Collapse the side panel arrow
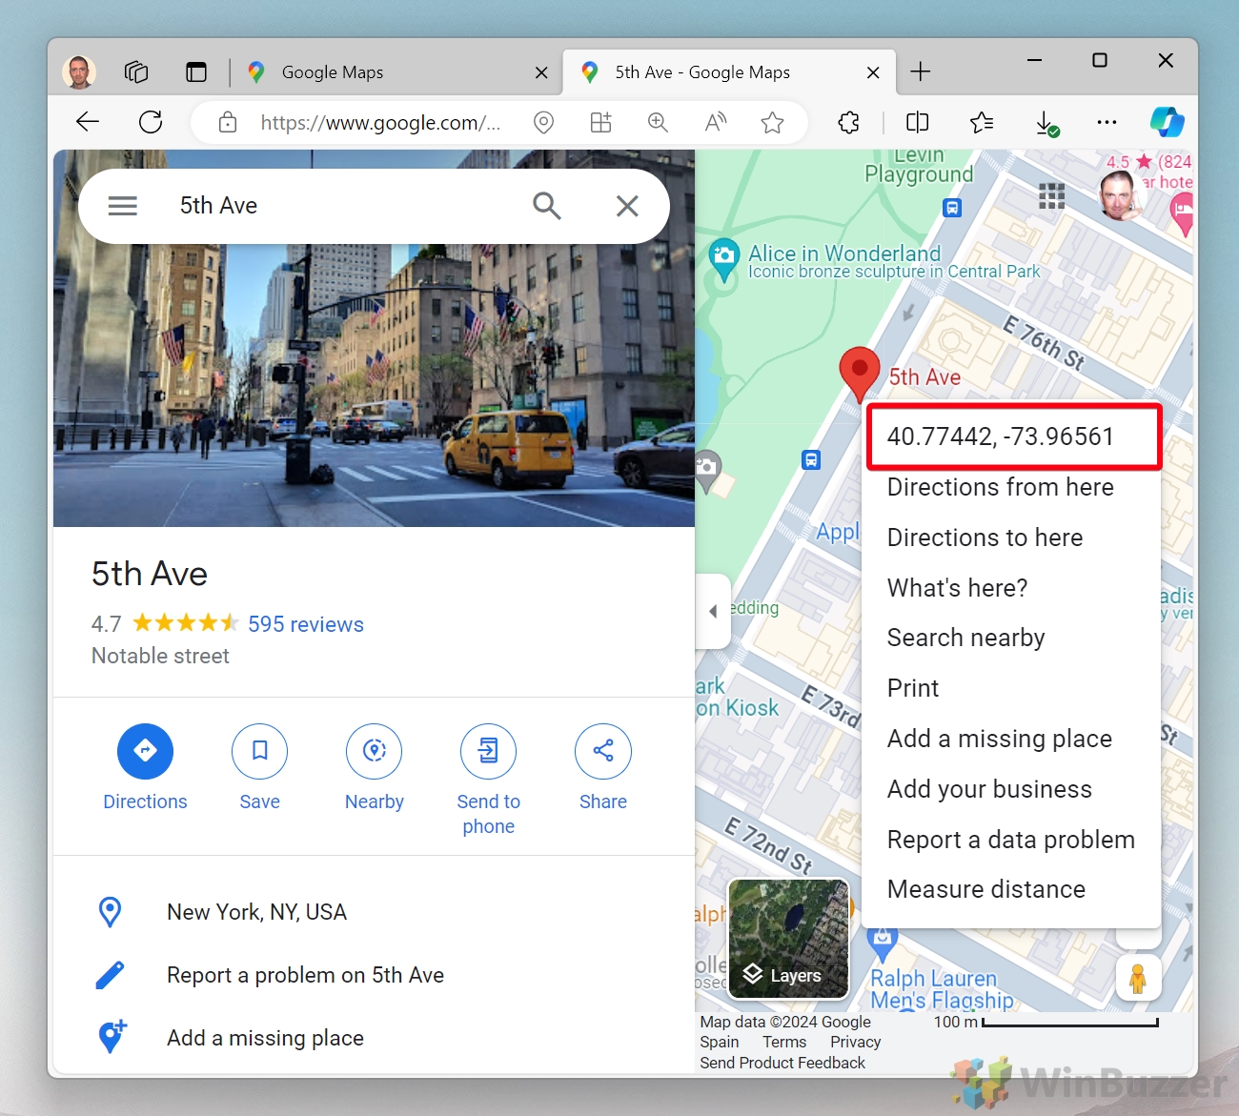1239x1116 pixels. coord(713,612)
